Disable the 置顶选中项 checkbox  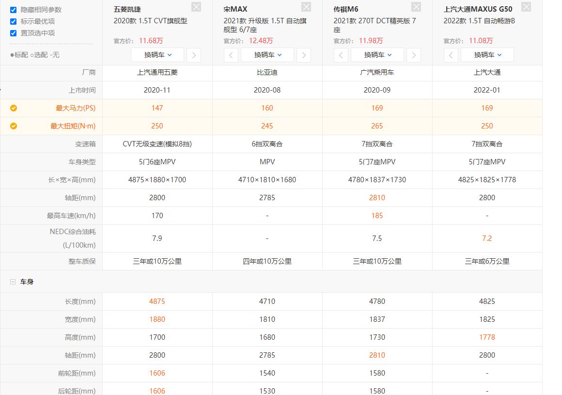(x=13, y=33)
